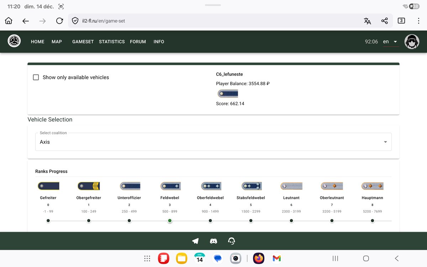This screenshot has height=267, width=427.
Task: Open the Discord link in footer
Action: pos(213,241)
